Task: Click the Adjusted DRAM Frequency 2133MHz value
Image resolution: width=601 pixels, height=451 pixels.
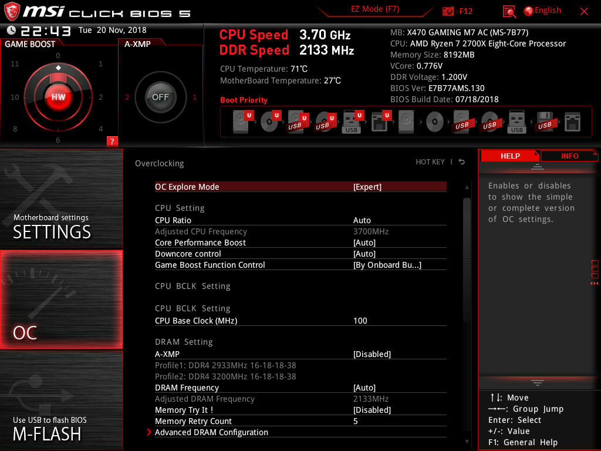Action: click(x=371, y=399)
